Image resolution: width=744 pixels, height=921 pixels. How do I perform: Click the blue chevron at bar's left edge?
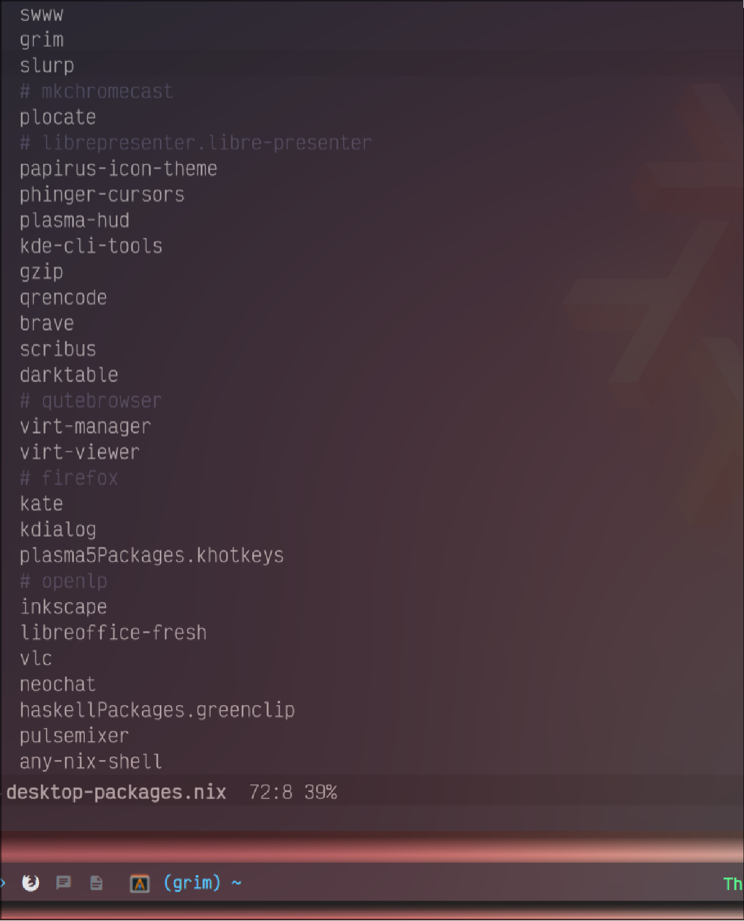2,883
